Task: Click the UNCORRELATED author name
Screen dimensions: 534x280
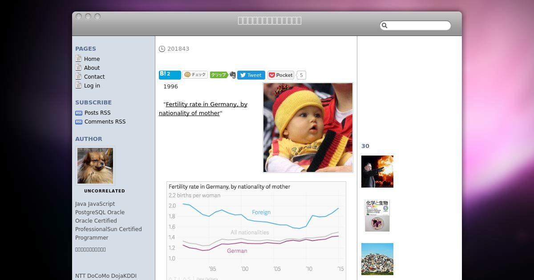Action: click(105, 191)
